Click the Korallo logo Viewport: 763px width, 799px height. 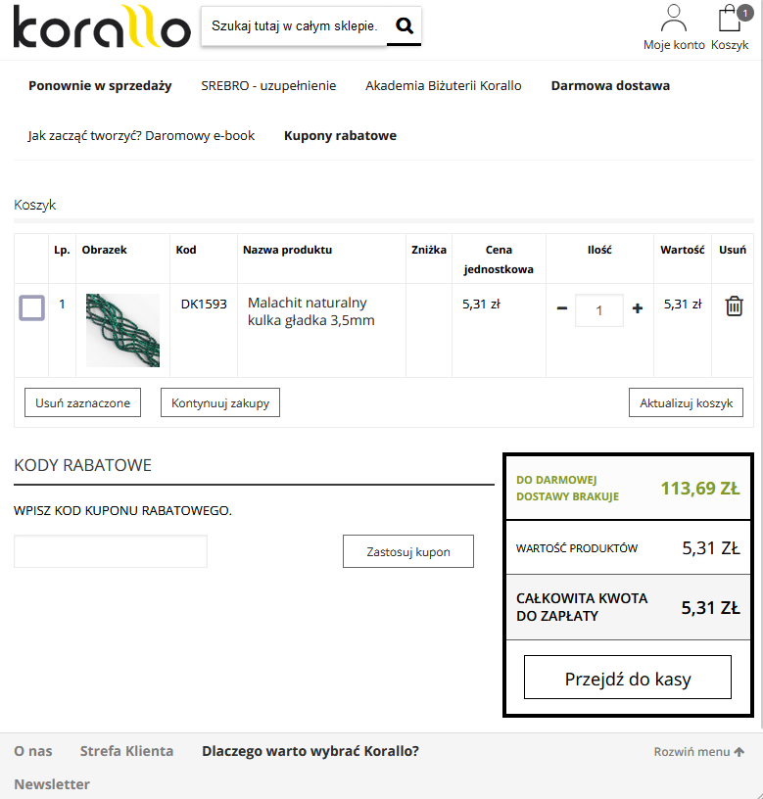point(101,27)
